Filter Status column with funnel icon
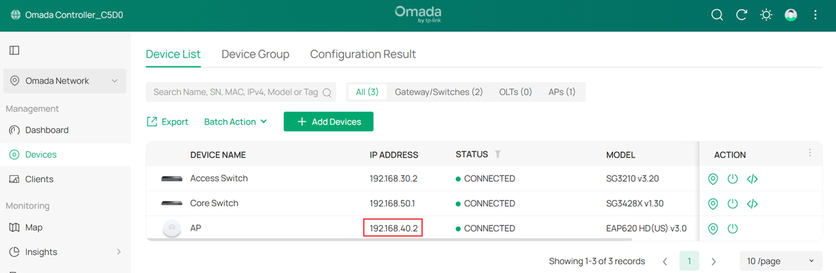836x273 pixels. (498, 154)
